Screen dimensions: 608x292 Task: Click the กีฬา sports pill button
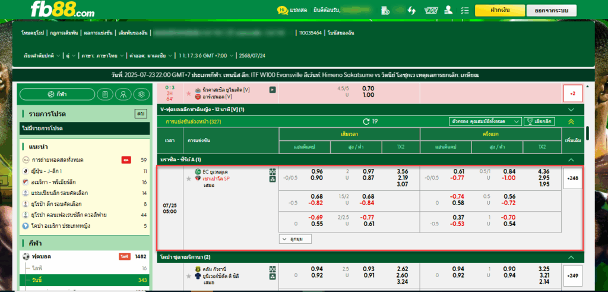(x=57, y=94)
